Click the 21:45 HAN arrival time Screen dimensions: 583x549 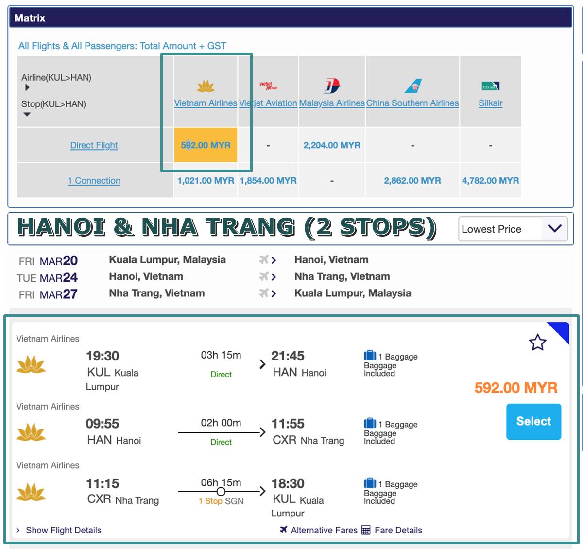pyautogui.click(x=288, y=356)
